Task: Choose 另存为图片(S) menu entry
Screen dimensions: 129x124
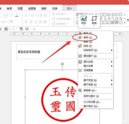Action: click(96, 96)
